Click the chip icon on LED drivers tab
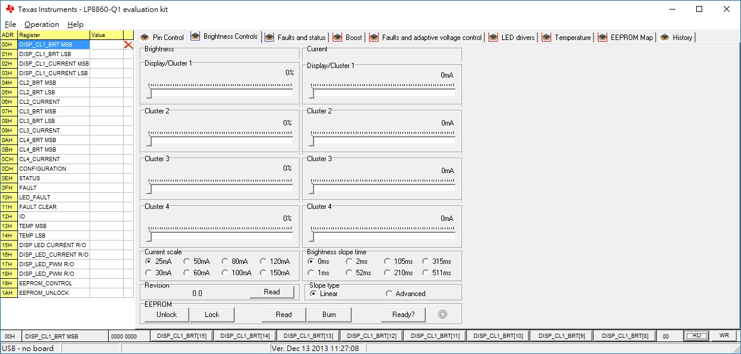Image resolution: width=741 pixels, height=354 pixels. (x=493, y=38)
